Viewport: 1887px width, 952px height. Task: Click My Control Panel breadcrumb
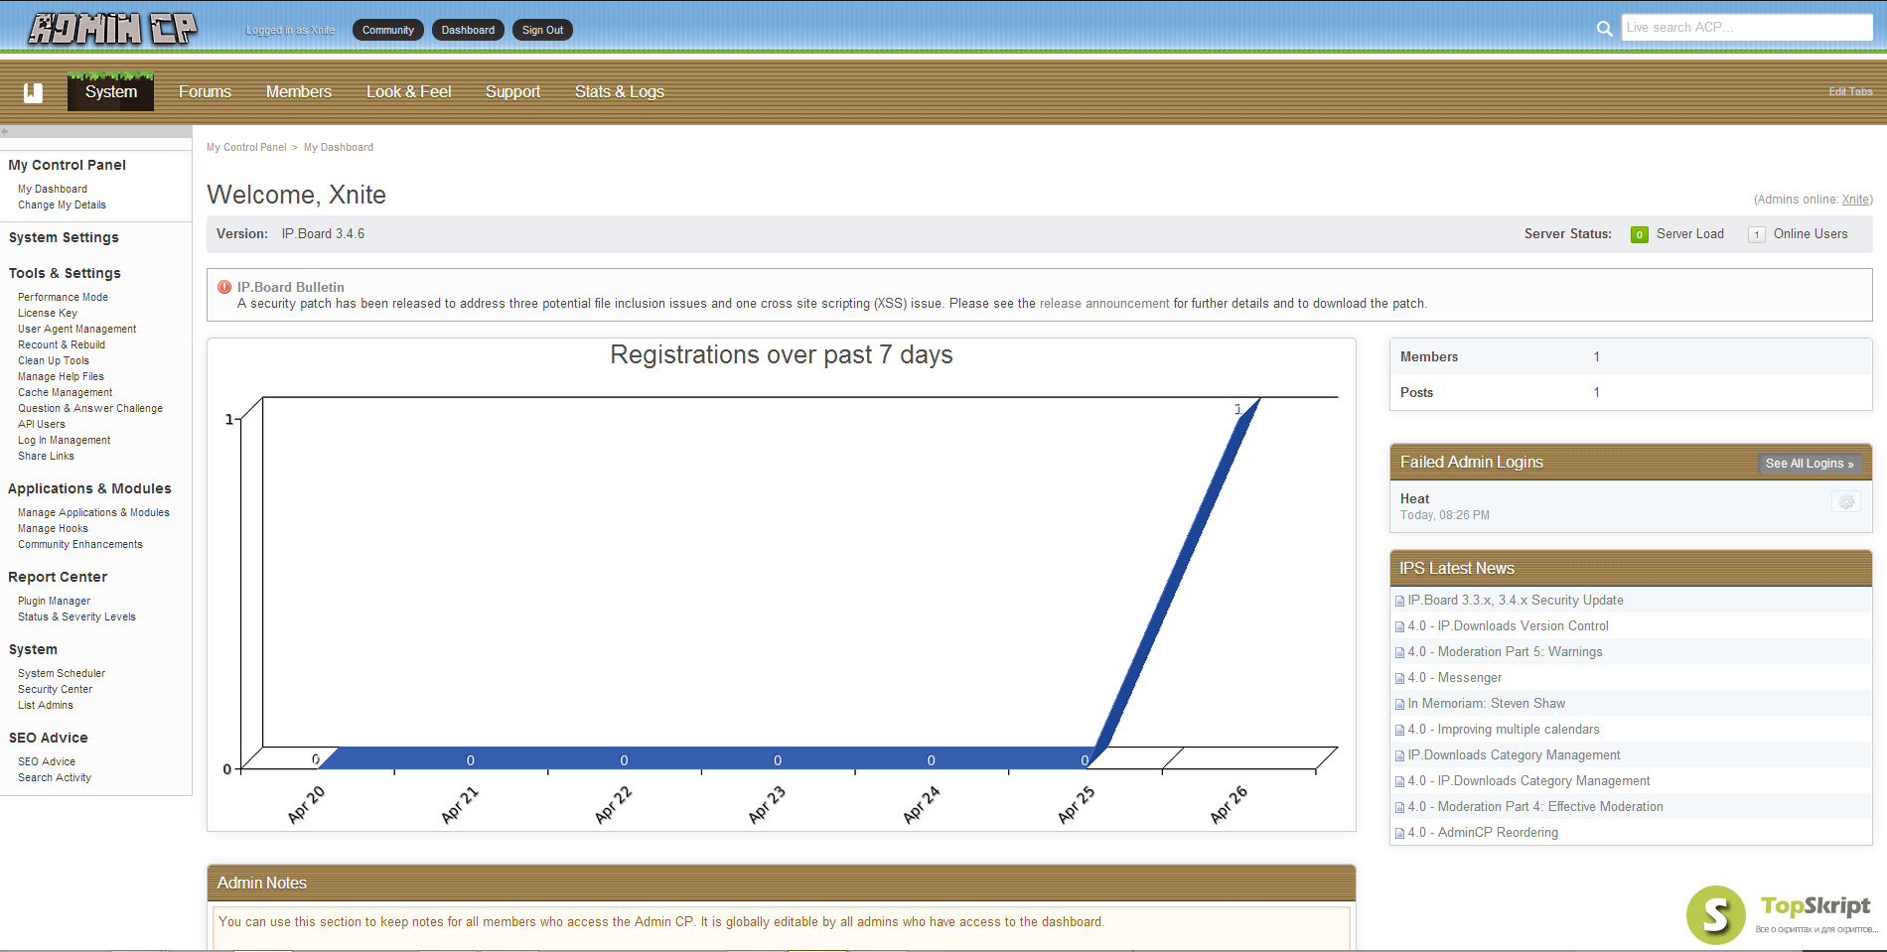pyautogui.click(x=246, y=147)
